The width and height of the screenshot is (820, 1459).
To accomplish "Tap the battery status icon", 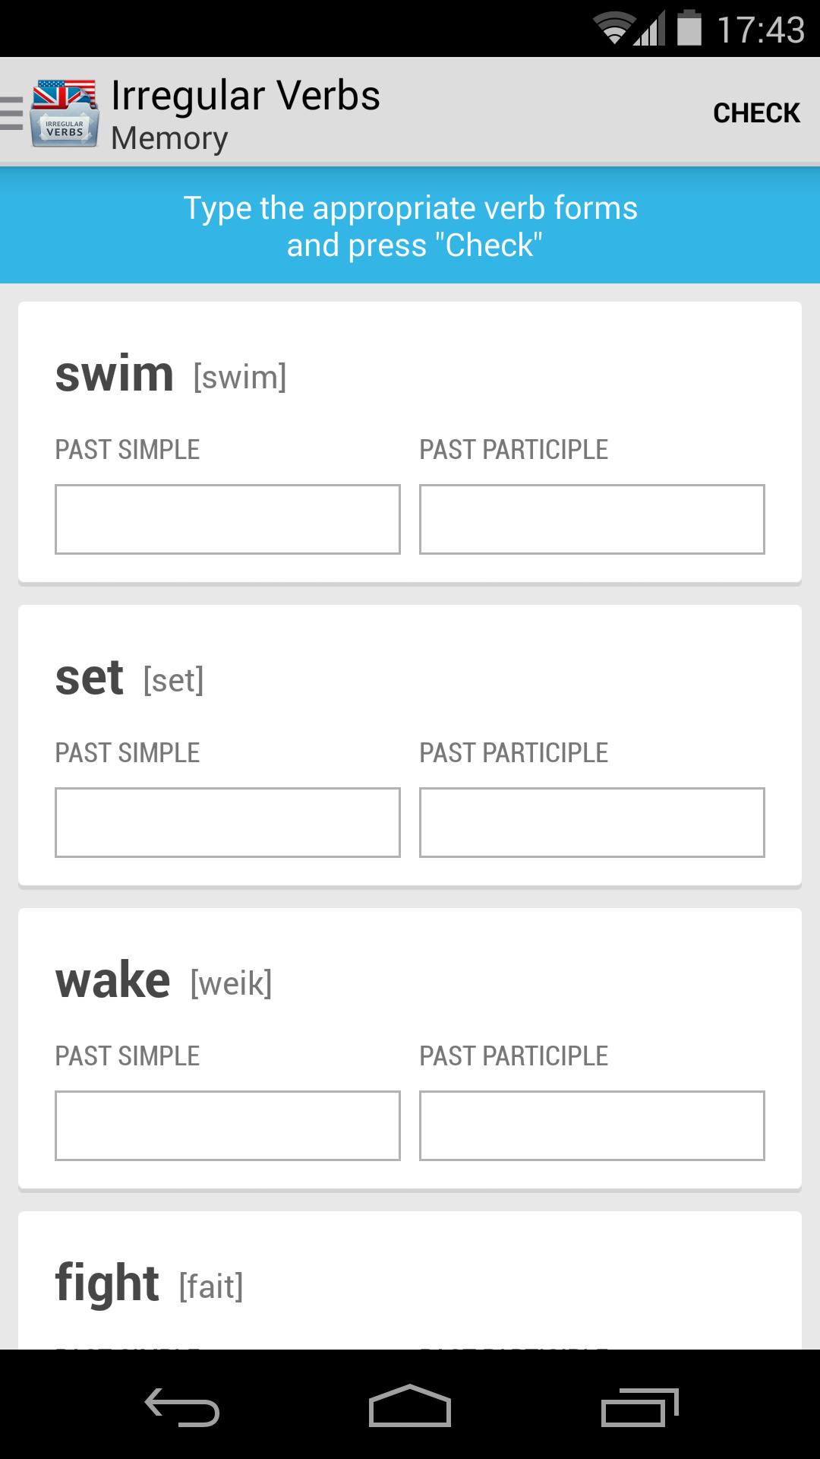I will 689,29.
